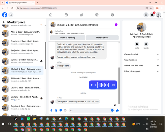Open the emoji picker smiley
165x132 pixels.
pyautogui.click(x=112, y=110)
